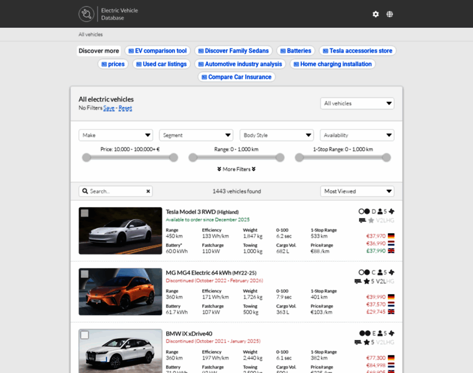Screen dimensions: 473x373
Task: Click Dutch flag next to €36,990
Action: [x=391, y=243]
